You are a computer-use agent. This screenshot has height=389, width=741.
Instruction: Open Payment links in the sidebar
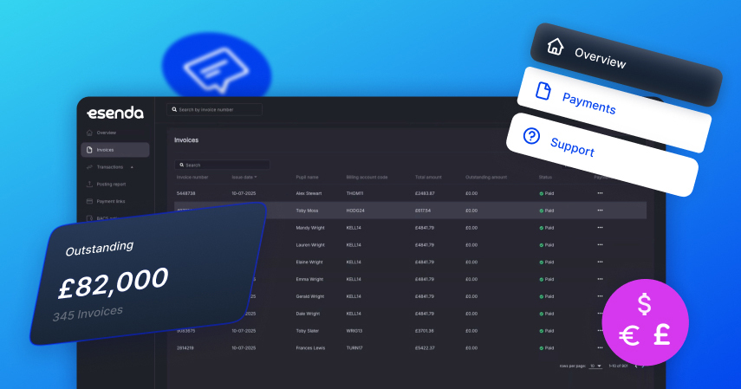click(111, 201)
